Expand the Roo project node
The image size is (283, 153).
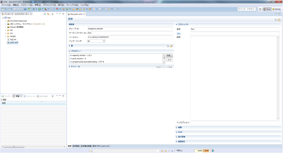3,18
